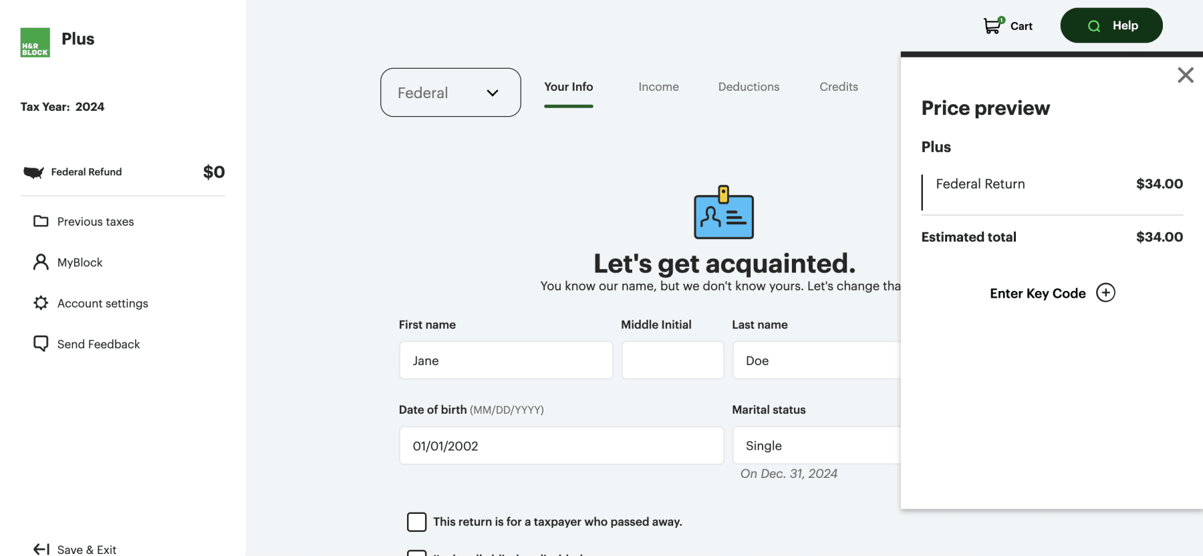The width and height of the screenshot is (1203, 556).
Task: Expand the Federal dropdown selector
Action: 450,93
